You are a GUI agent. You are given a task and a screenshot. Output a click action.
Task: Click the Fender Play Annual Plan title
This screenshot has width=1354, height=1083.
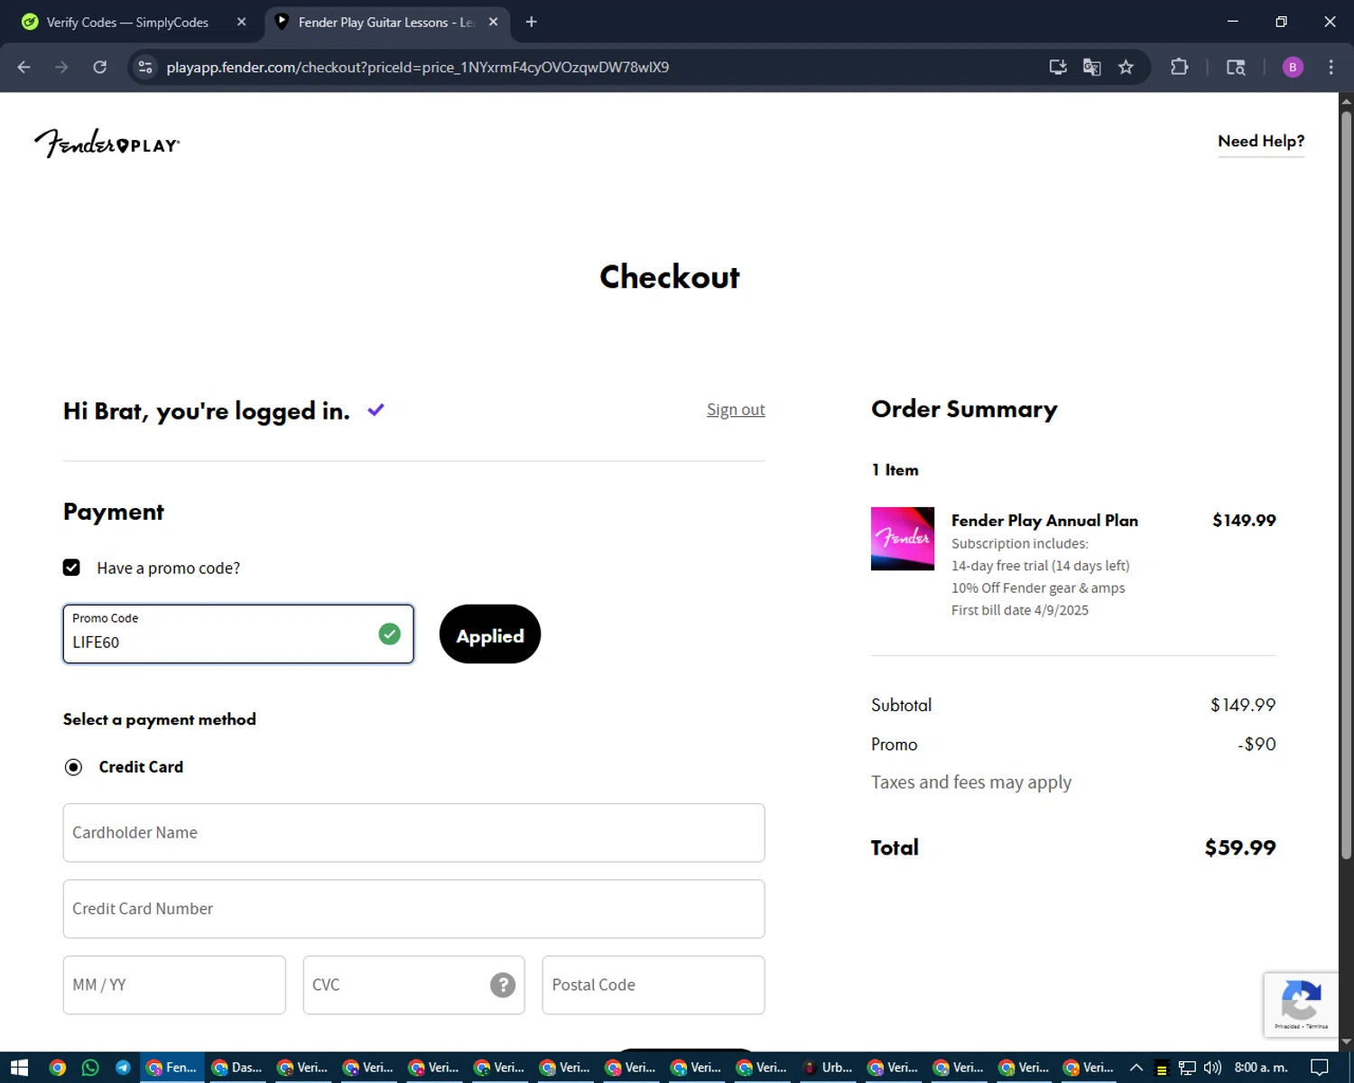[1044, 521]
